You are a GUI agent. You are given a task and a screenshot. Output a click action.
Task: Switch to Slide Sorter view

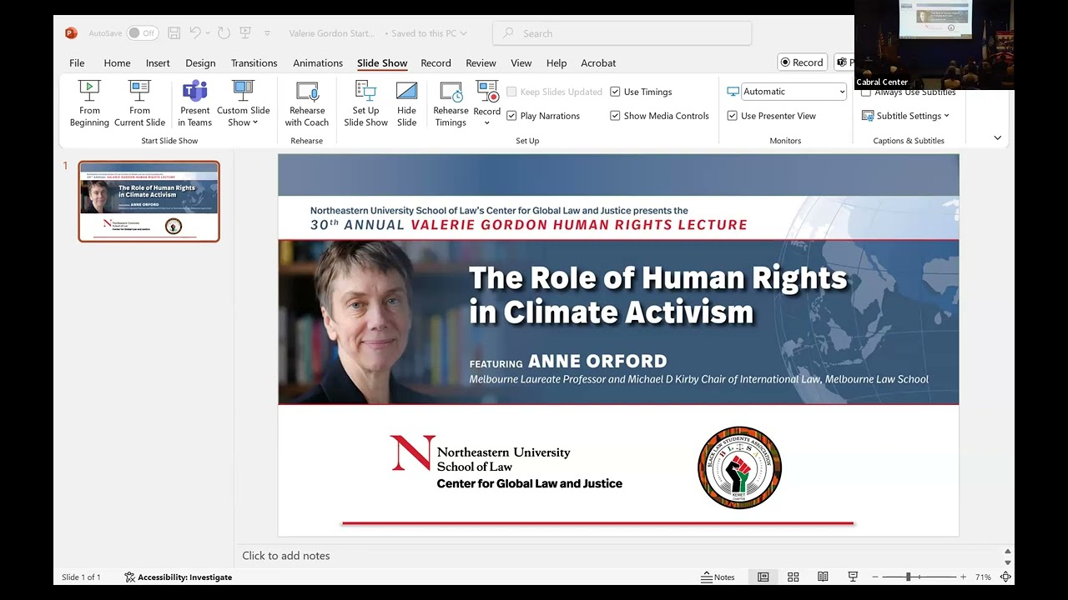pos(793,577)
